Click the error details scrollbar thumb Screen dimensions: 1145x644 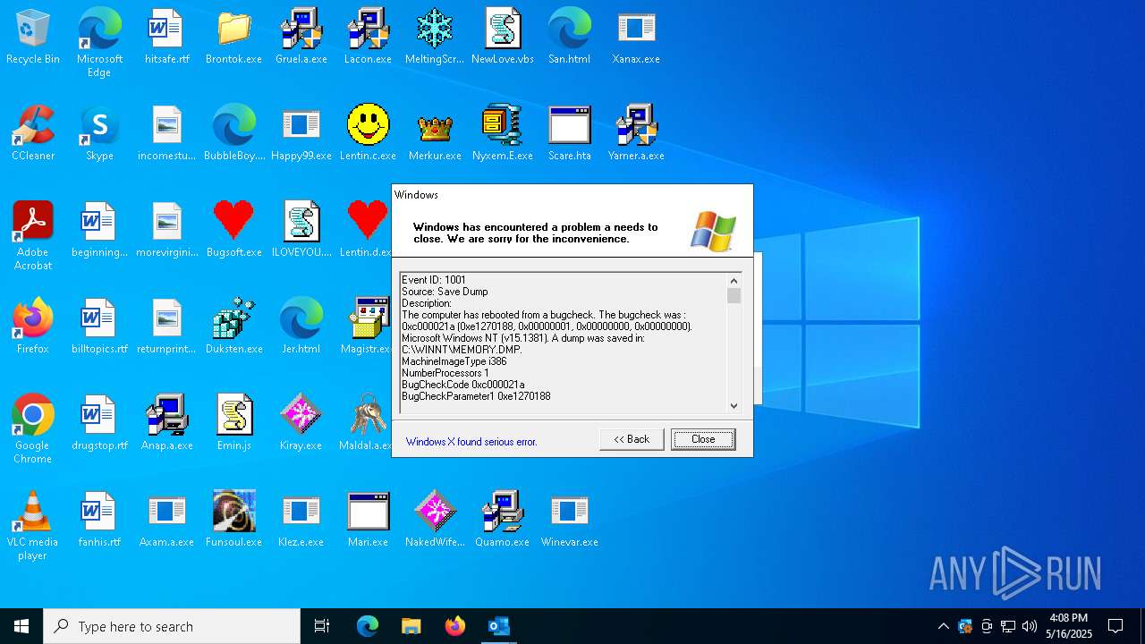click(734, 296)
